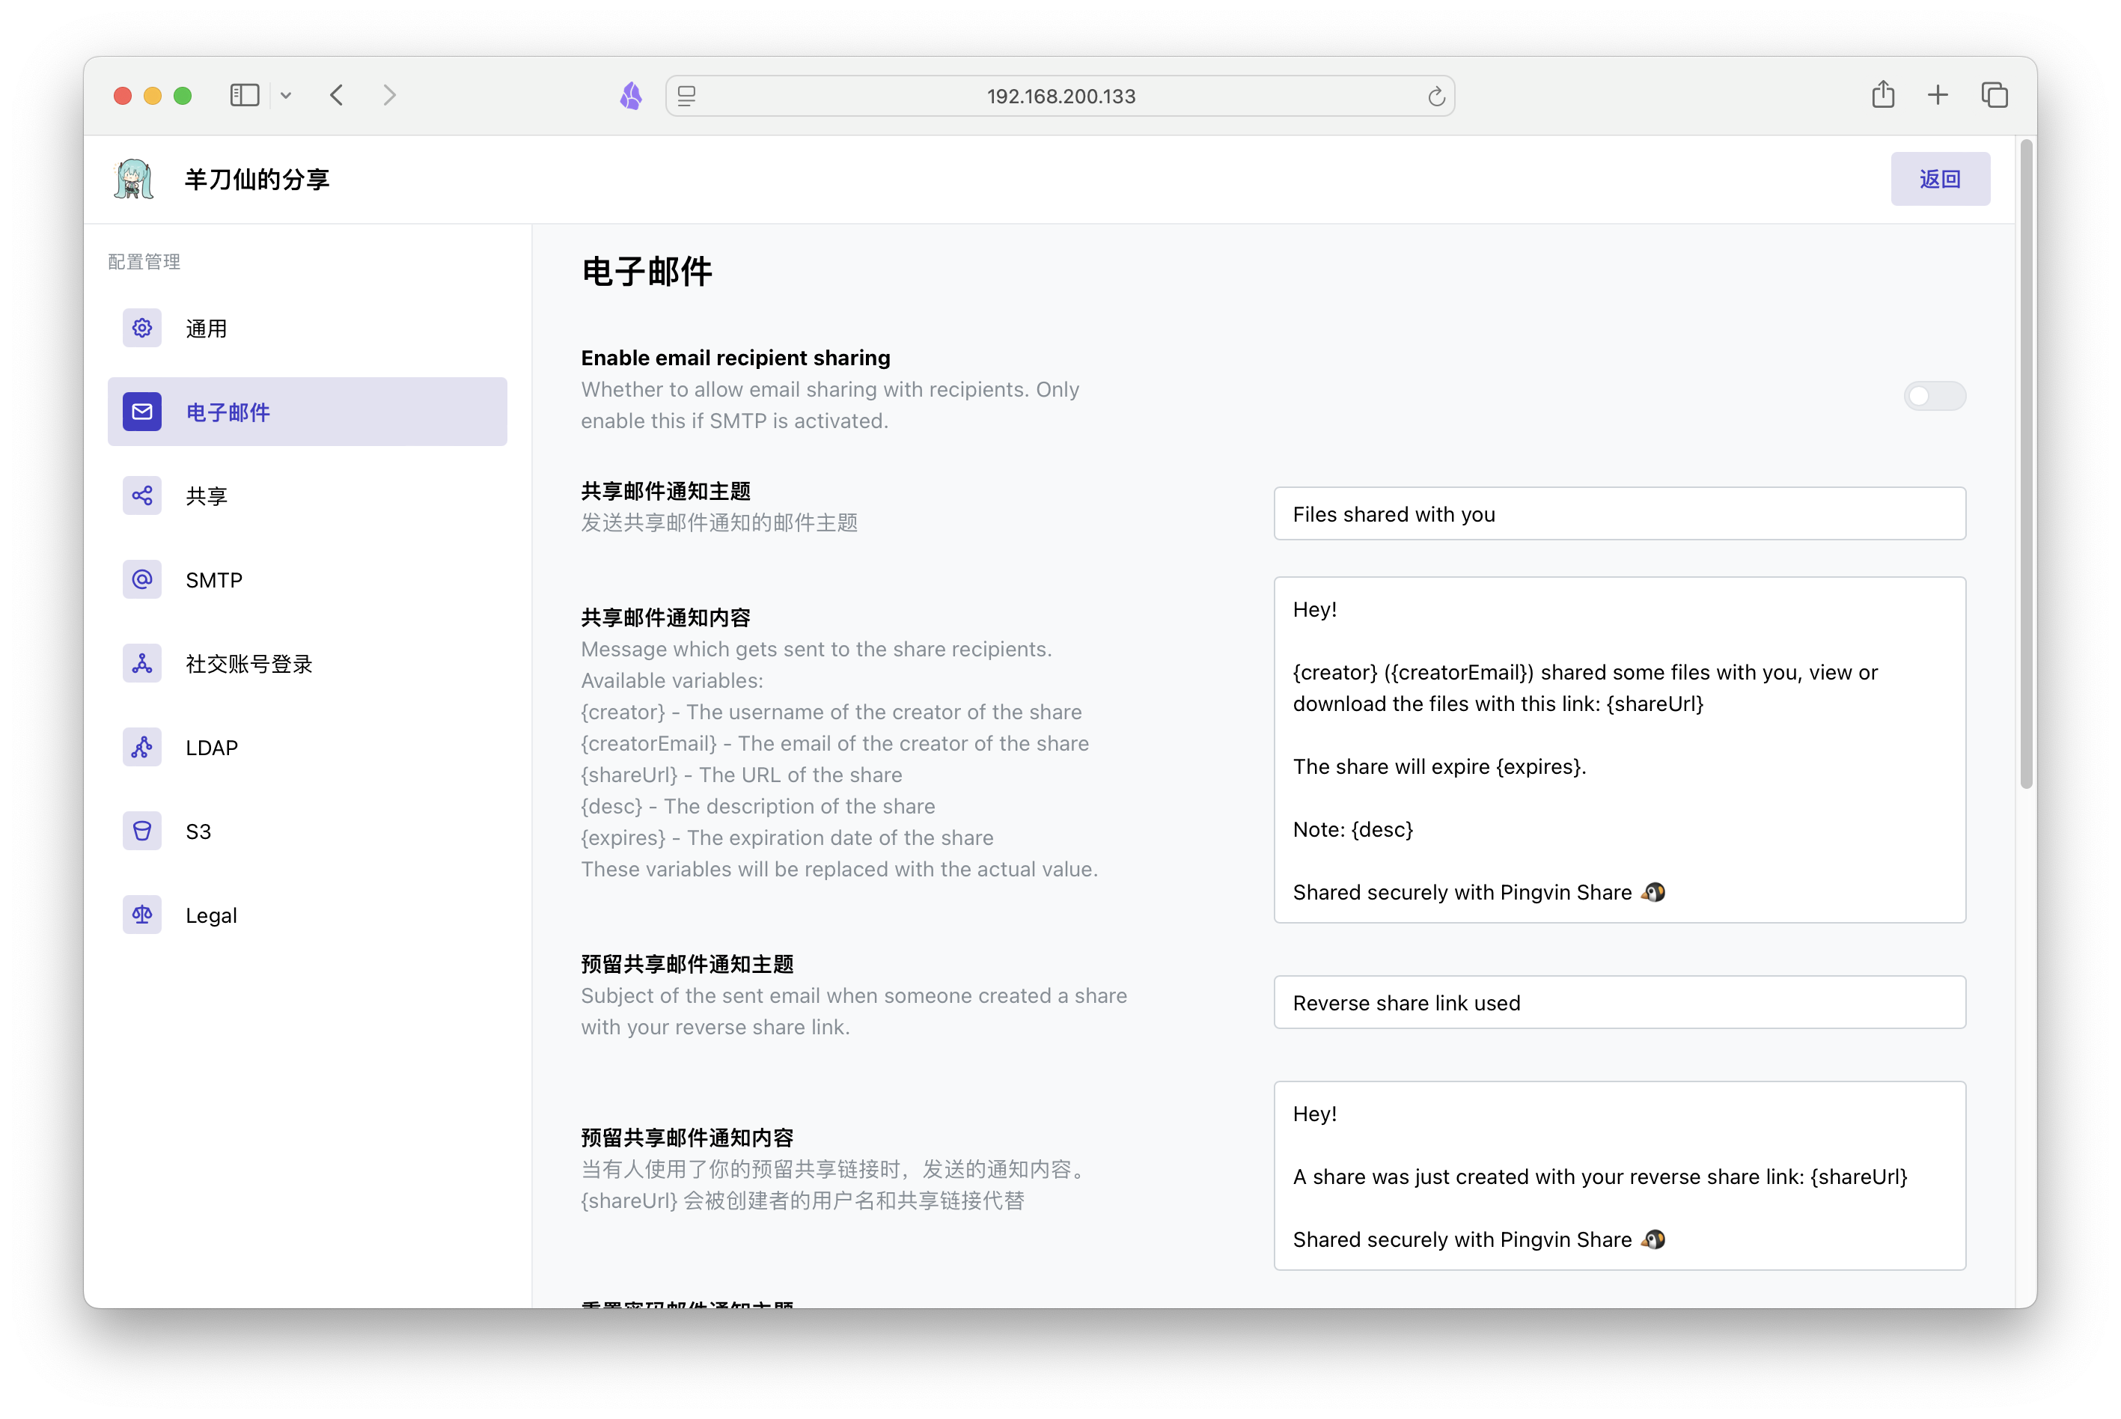This screenshot has height=1419, width=2121.
Task: Go forward with the browser forward arrow
Action: click(389, 95)
